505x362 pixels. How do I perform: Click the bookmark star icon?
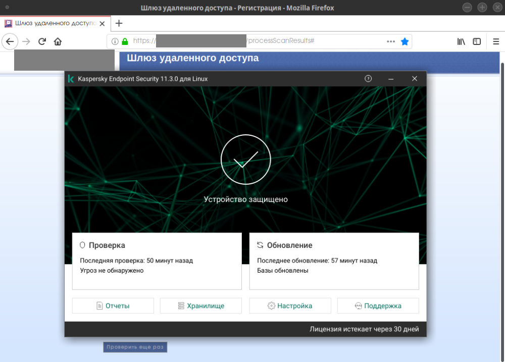click(405, 41)
